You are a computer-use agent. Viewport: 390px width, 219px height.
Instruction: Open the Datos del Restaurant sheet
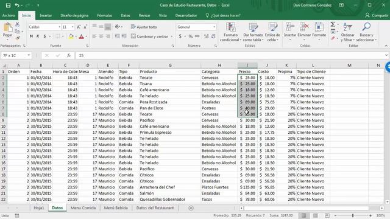coord(155,208)
